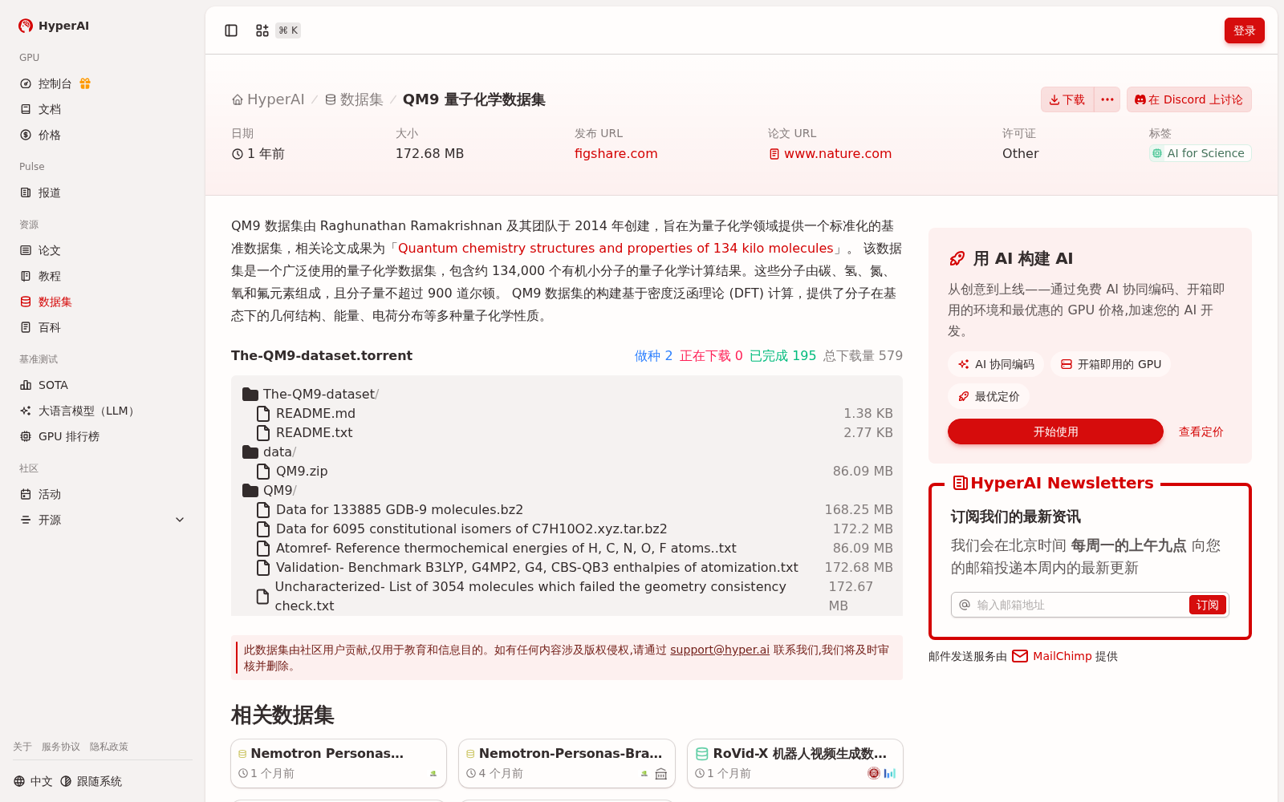
Task: Click 开箱即用的 GPU chip
Action: pos(1111,364)
